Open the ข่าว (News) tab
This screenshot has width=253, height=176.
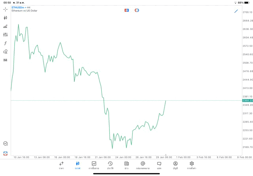126,165
